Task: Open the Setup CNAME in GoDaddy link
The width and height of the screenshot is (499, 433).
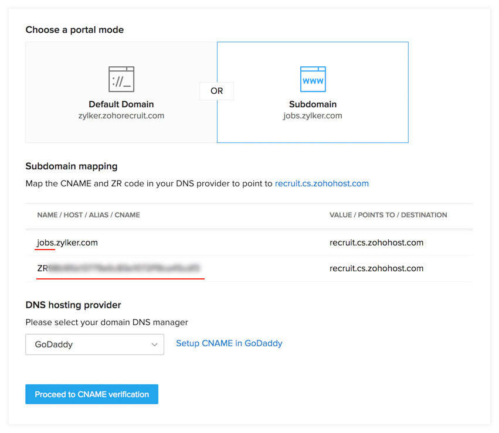Action: coord(229,343)
